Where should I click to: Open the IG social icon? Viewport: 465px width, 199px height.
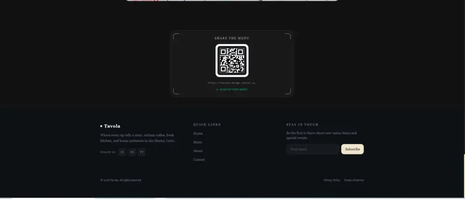coord(122,152)
